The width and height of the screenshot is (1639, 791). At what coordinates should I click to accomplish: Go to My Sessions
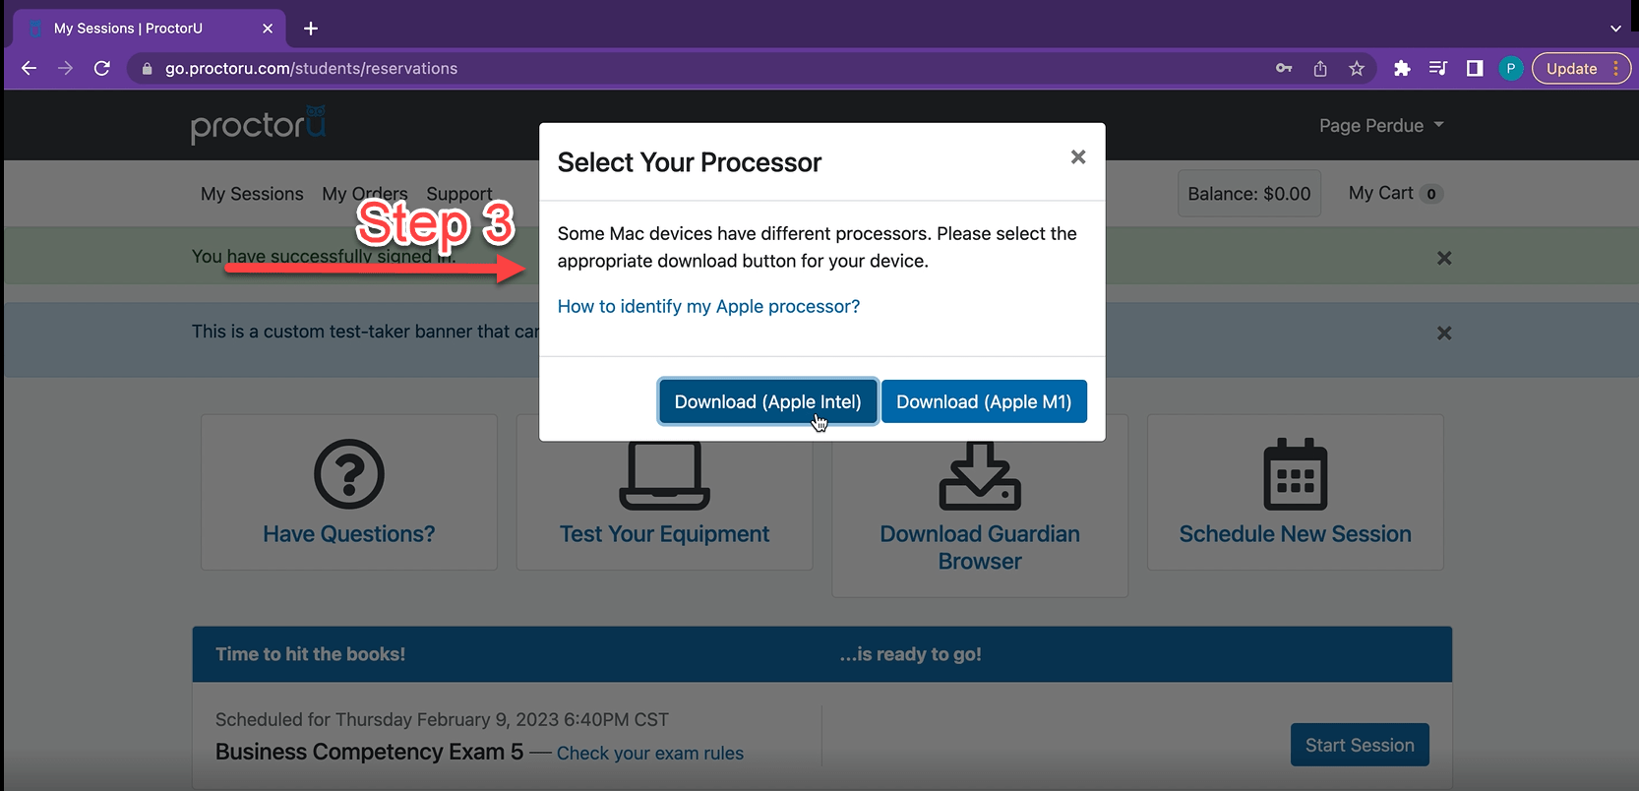point(252,194)
